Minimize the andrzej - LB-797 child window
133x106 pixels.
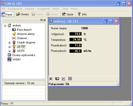(x=105, y=21)
